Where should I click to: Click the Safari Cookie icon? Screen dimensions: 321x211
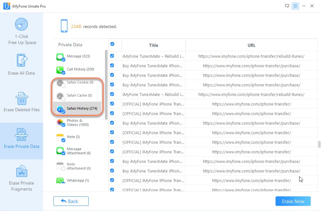pos(60,83)
